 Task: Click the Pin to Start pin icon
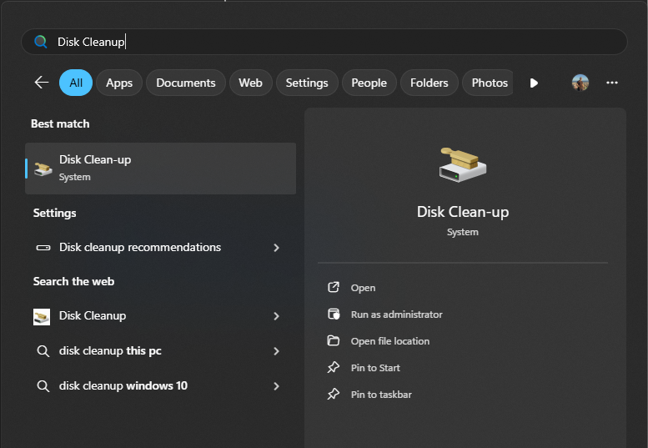tap(334, 368)
